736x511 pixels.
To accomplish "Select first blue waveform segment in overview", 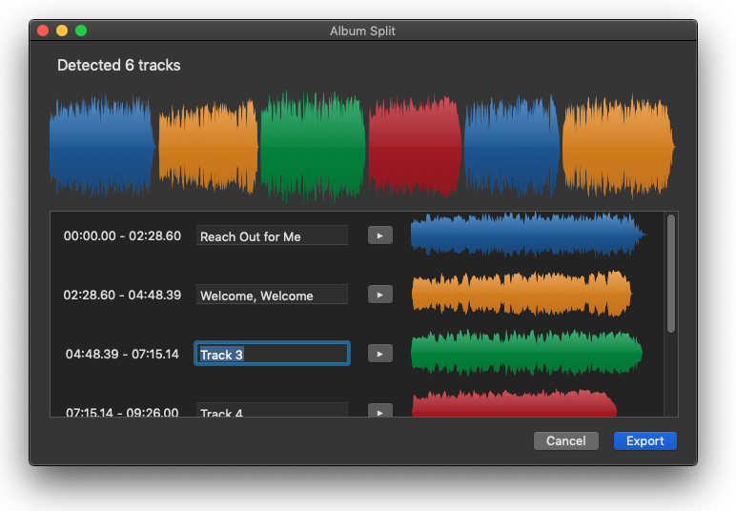I will coord(102,147).
